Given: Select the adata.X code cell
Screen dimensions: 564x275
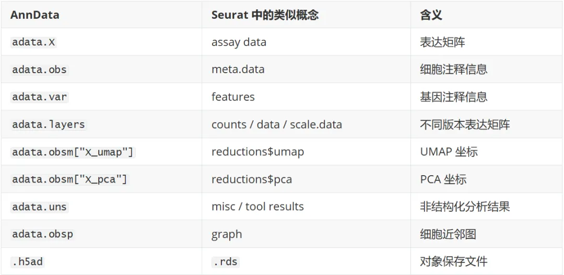Looking at the screenshot, I should (x=33, y=42).
